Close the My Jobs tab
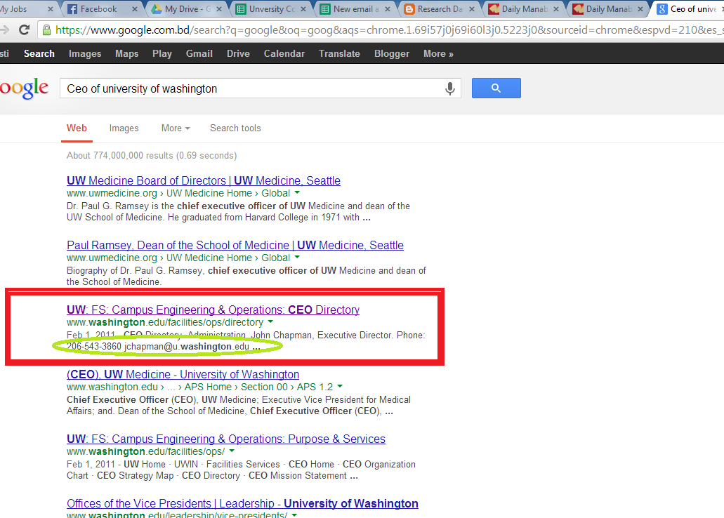724x518 pixels. click(x=51, y=8)
